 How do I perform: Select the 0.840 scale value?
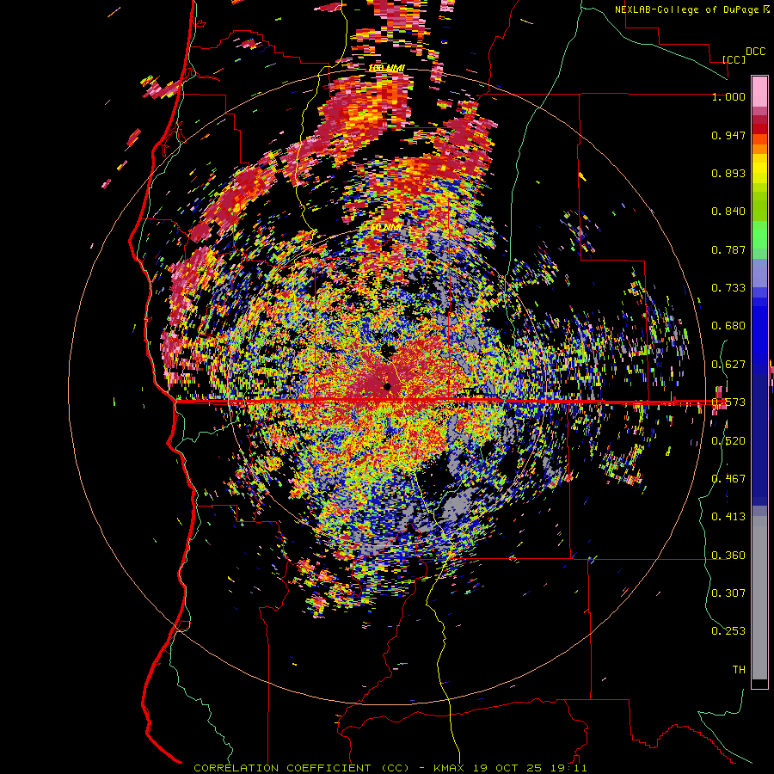(x=728, y=212)
